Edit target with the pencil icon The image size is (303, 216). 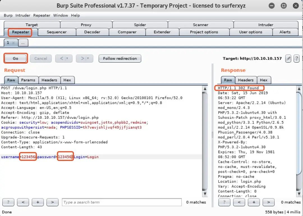[288, 58]
